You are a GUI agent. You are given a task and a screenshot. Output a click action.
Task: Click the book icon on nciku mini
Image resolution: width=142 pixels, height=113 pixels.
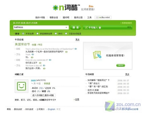click(x=97, y=18)
